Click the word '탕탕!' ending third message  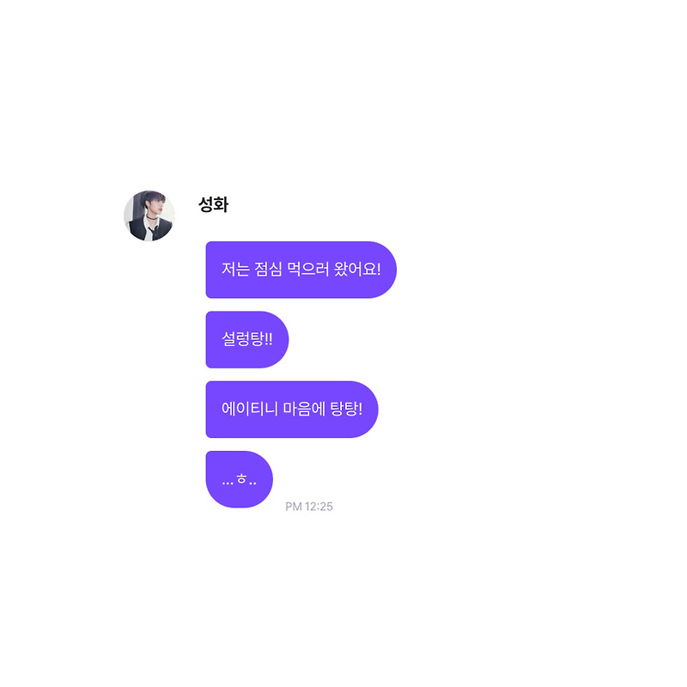pyautogui.click(x=346, y=409)
